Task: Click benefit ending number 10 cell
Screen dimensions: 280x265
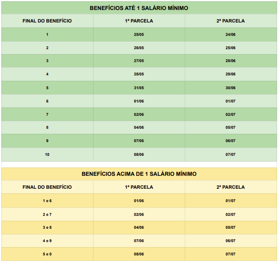Action: pyautogui.click(x=47, y=155)
